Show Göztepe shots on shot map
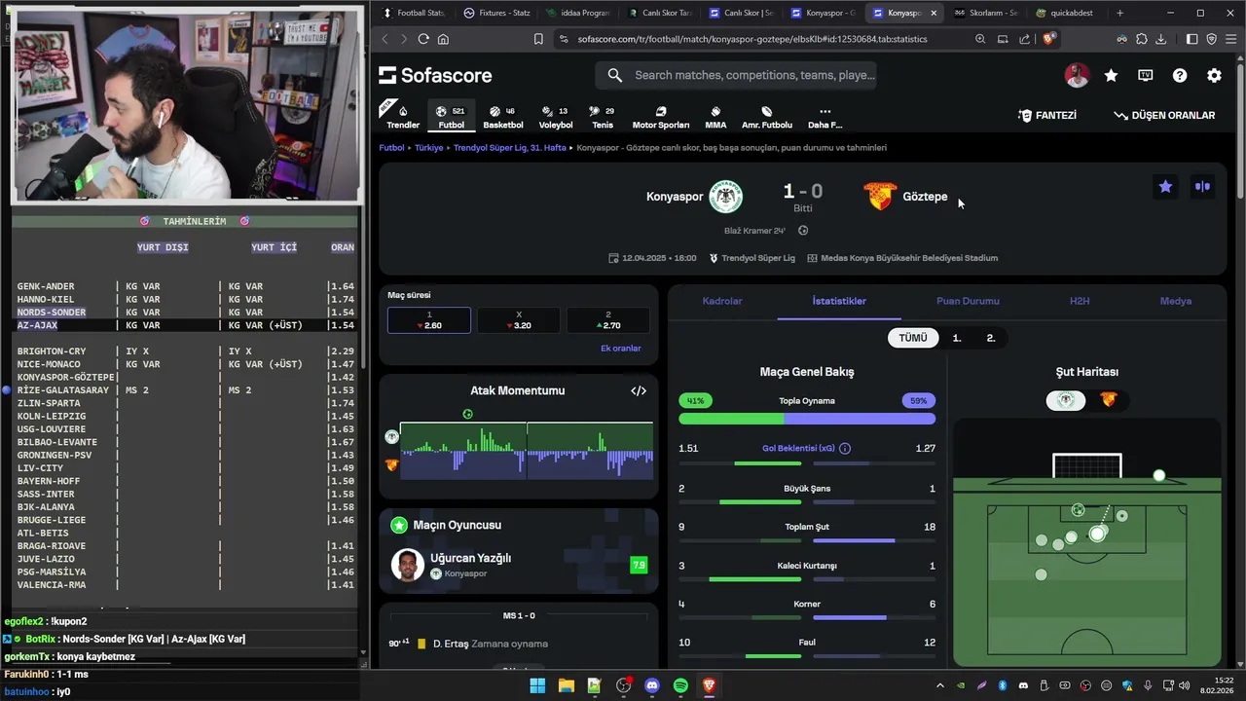 coord(1108,400)
